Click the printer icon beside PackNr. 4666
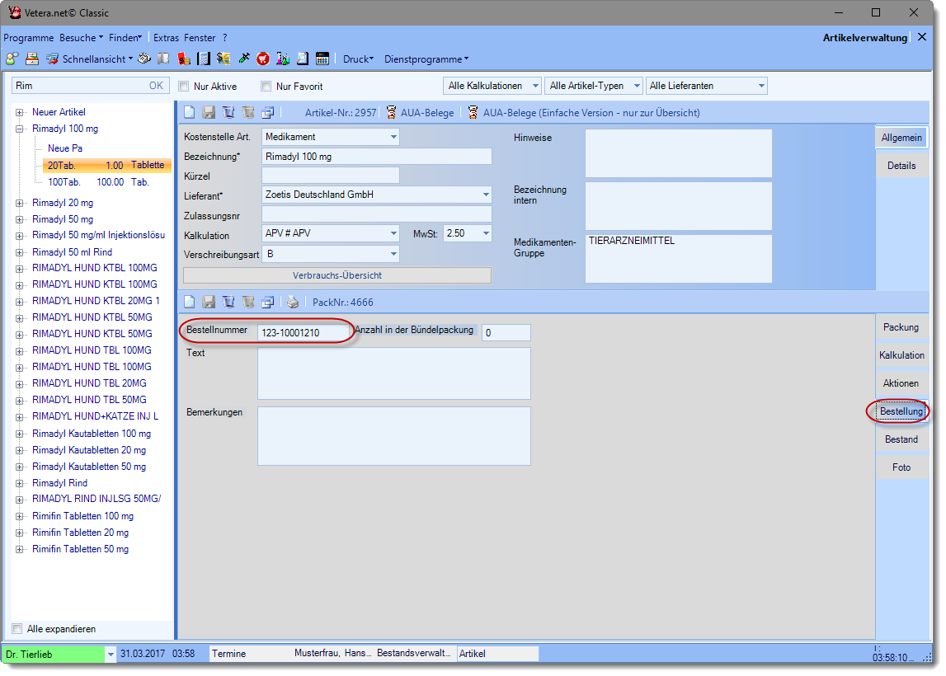Image resolution: width=946 pixels, height=676 pixels. (293, 302)
